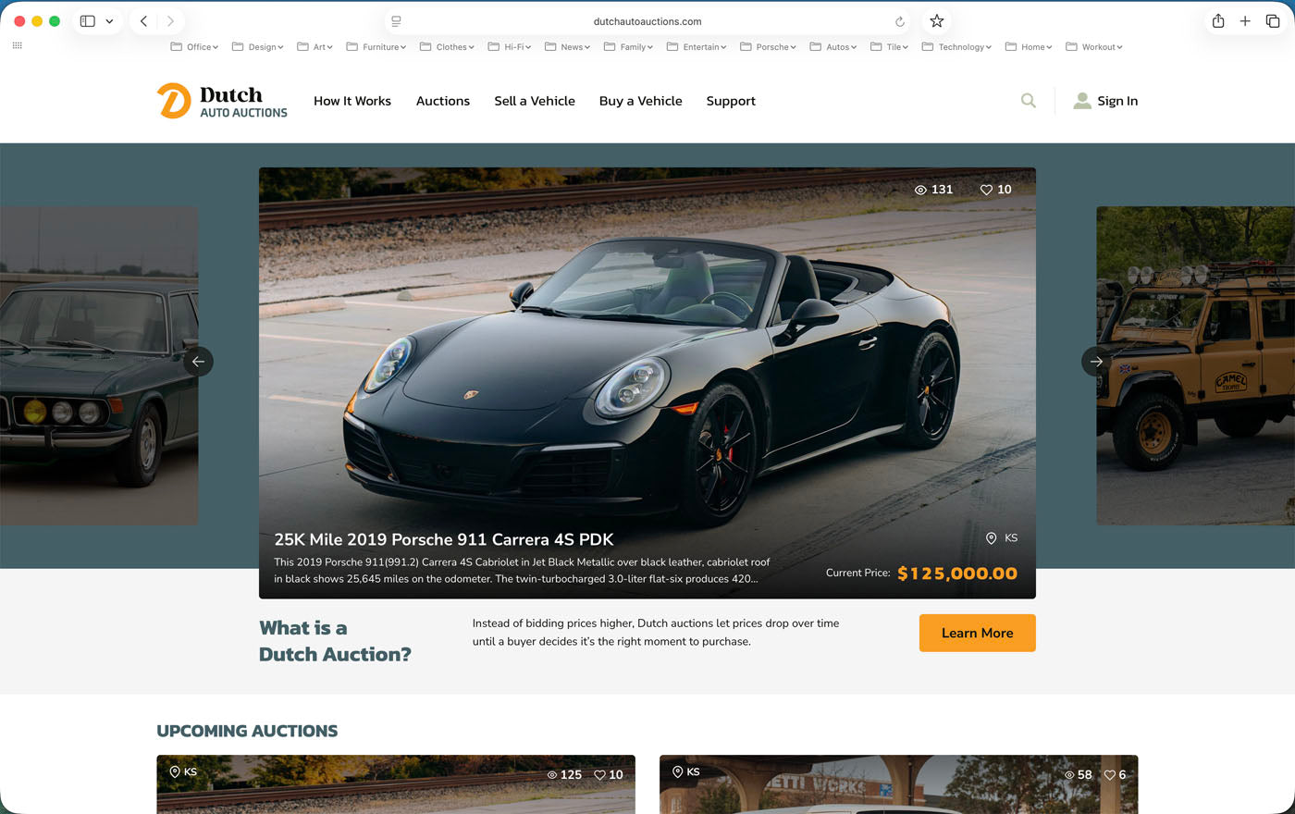Click location pin on second upcoming auction card
This screenshot has width=1295, height=814.
point(677,771)
